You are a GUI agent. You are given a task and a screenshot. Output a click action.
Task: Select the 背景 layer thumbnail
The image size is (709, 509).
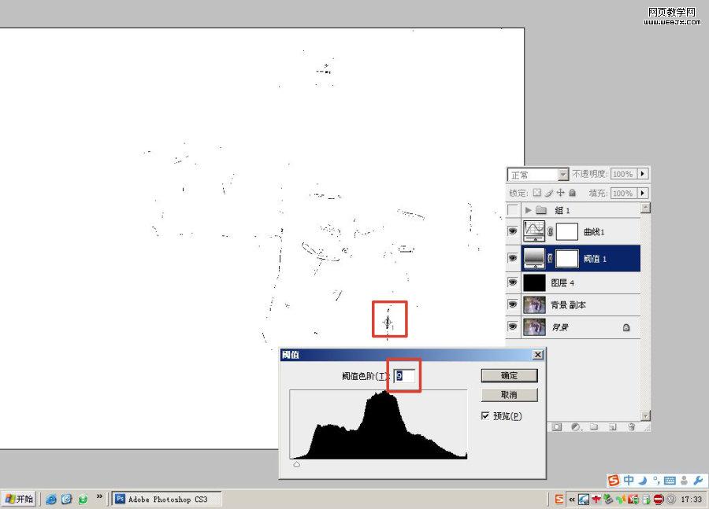534,327
